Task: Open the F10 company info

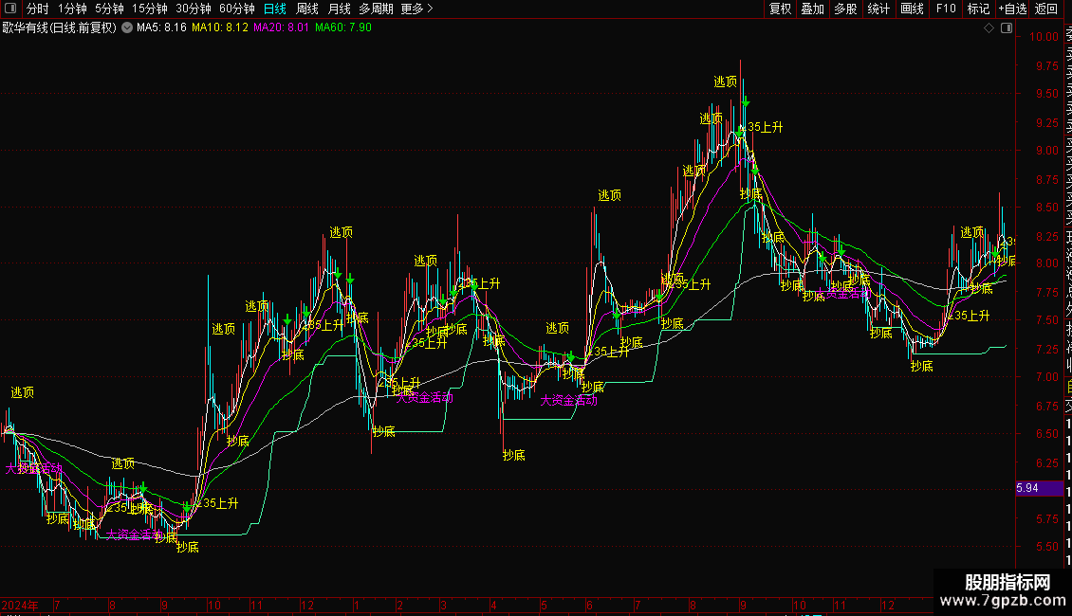Action: [946, 9]
